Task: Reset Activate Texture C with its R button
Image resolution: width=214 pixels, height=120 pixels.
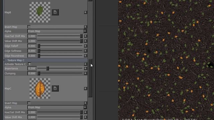Action: (x=86, y=64)
